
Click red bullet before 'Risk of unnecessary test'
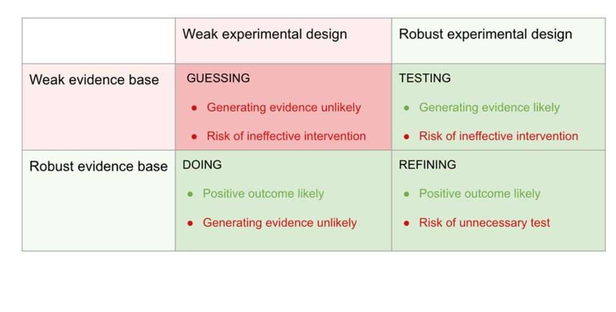click(407, 223)
